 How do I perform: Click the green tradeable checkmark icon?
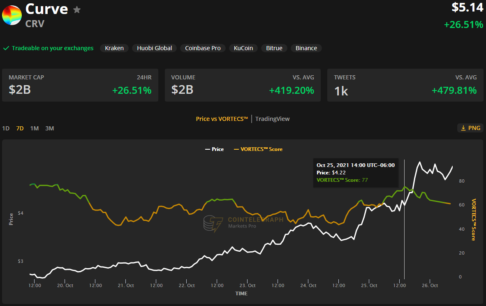pyautogui.click(x=6, y=48)
